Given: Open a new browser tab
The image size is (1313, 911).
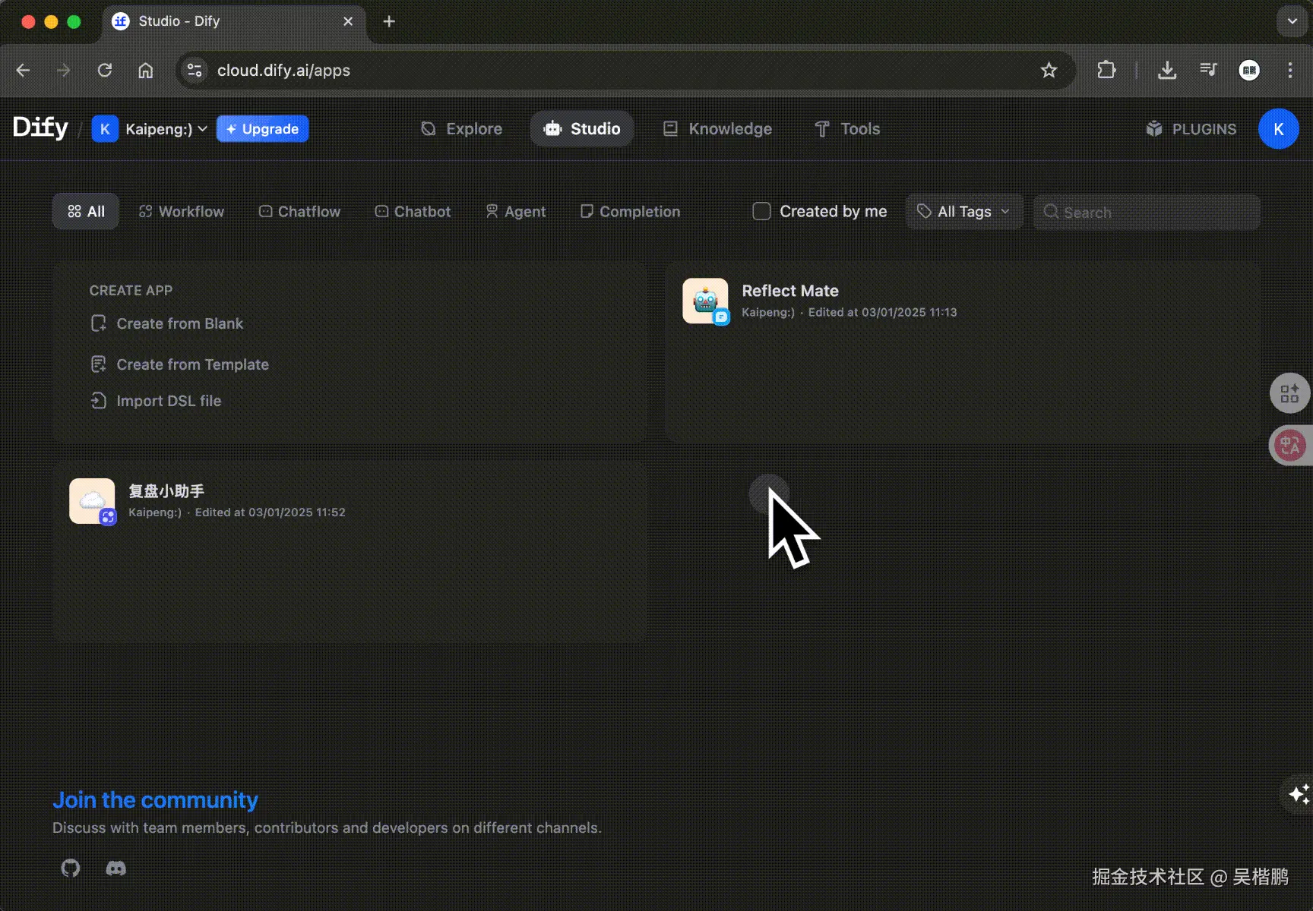Looking at the screenshot, I should pyautogui.click(x=389, y=21).
